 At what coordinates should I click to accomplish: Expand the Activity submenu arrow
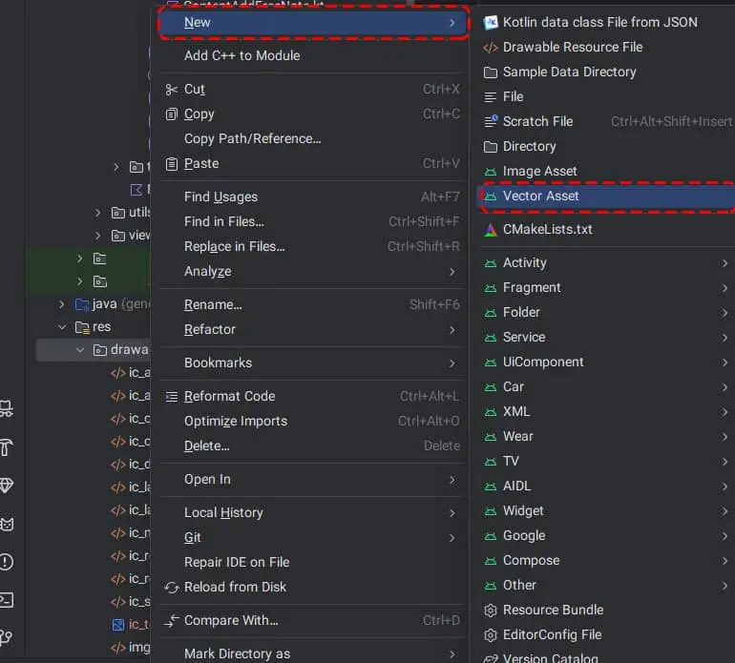(x=725, y=262)
